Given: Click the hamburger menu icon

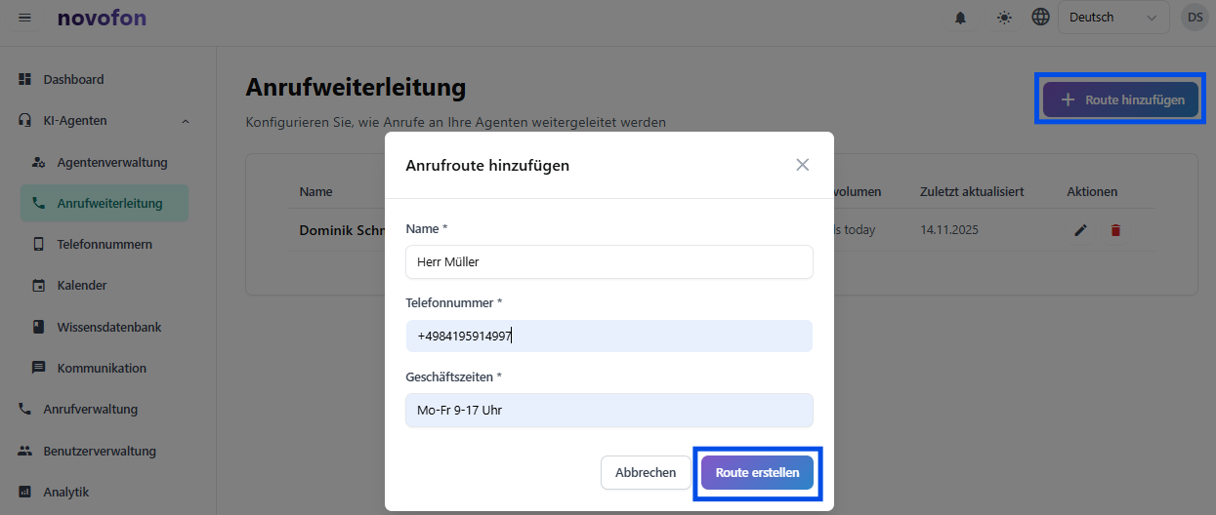Looking at the screenshot, I should coord(24,18).
